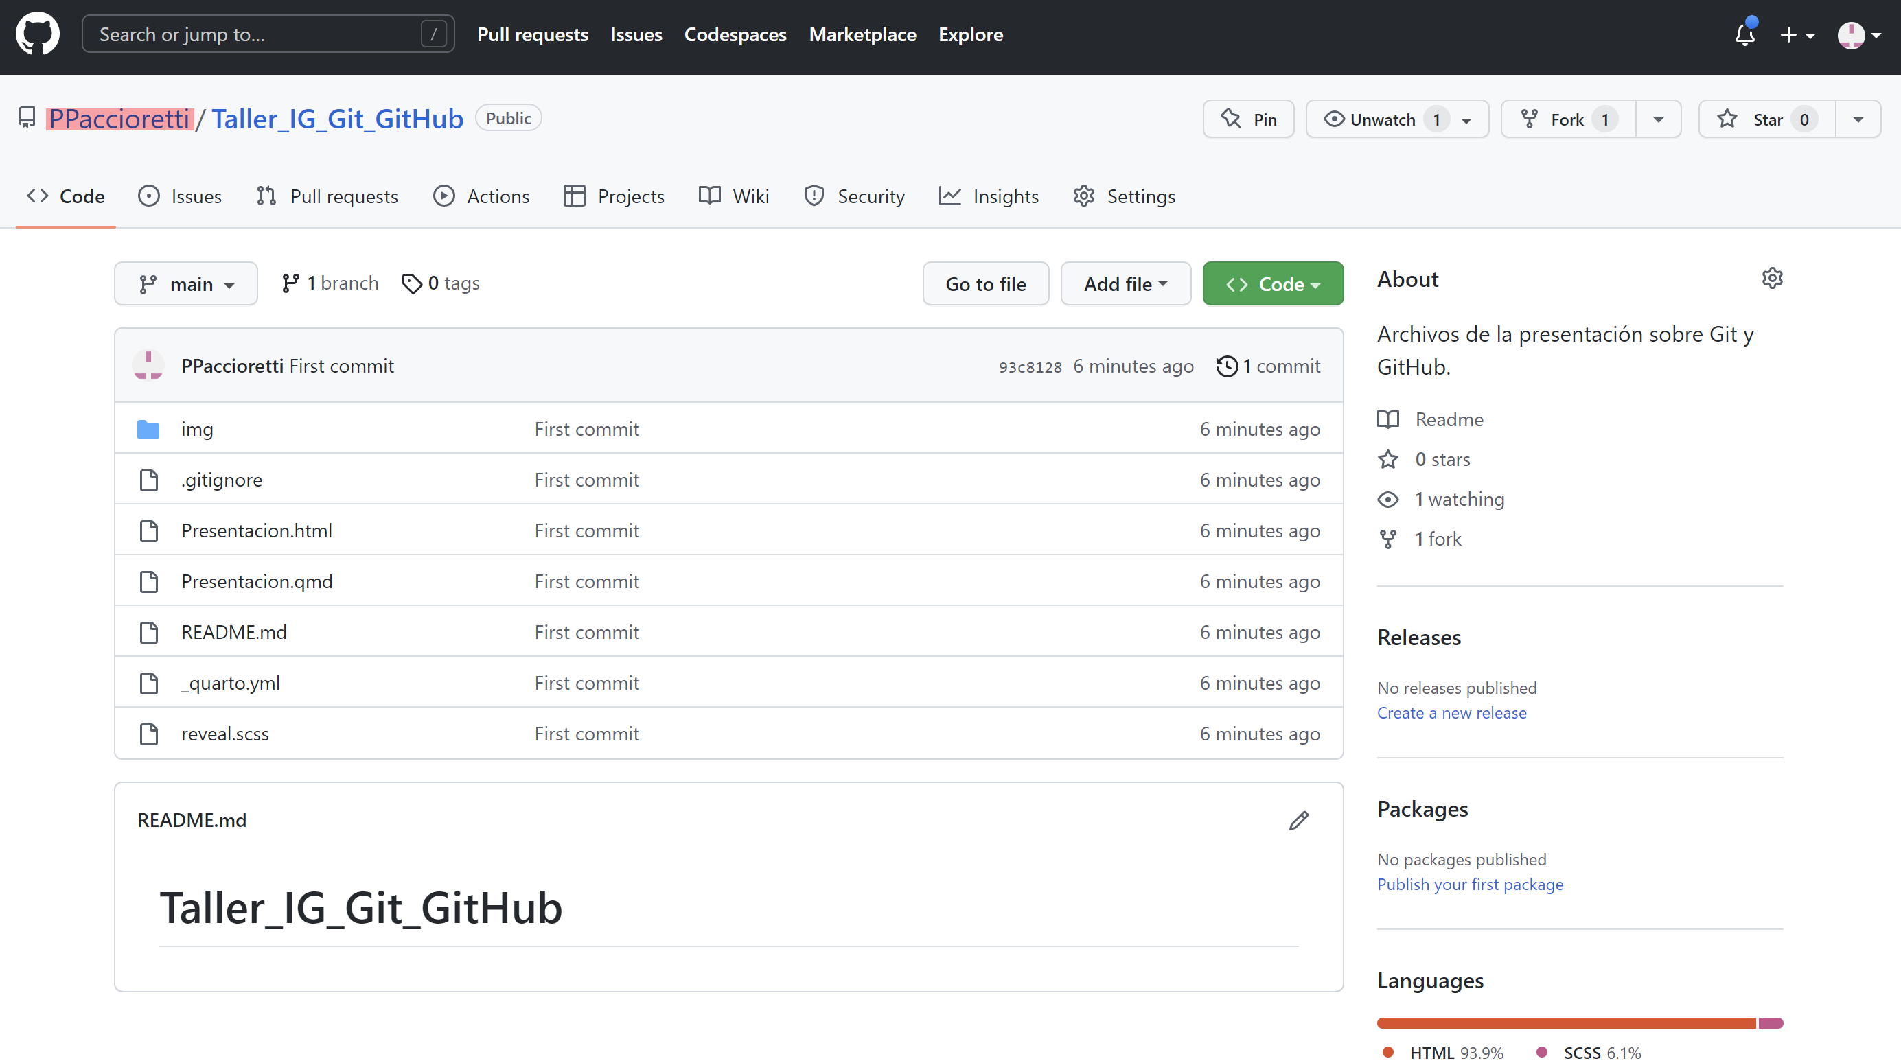
Task: Open the notifications bell
Action: click(1744, 35)
